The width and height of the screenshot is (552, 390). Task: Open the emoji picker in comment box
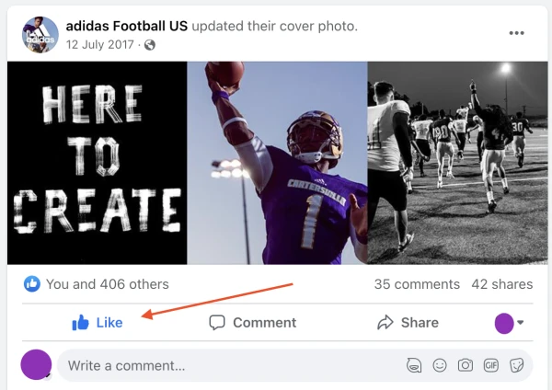point(441,365)
